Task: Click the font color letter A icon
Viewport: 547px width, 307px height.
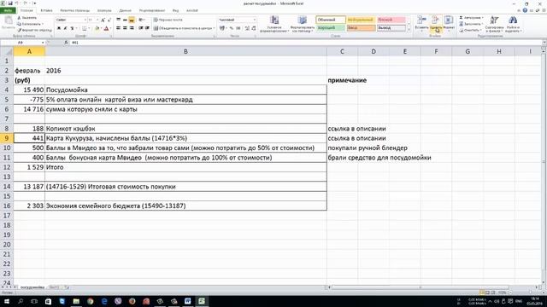Action: click(x=106, y=28)
